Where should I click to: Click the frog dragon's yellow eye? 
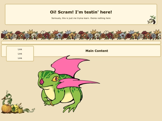pyautogui.click(x=55, y=79)
